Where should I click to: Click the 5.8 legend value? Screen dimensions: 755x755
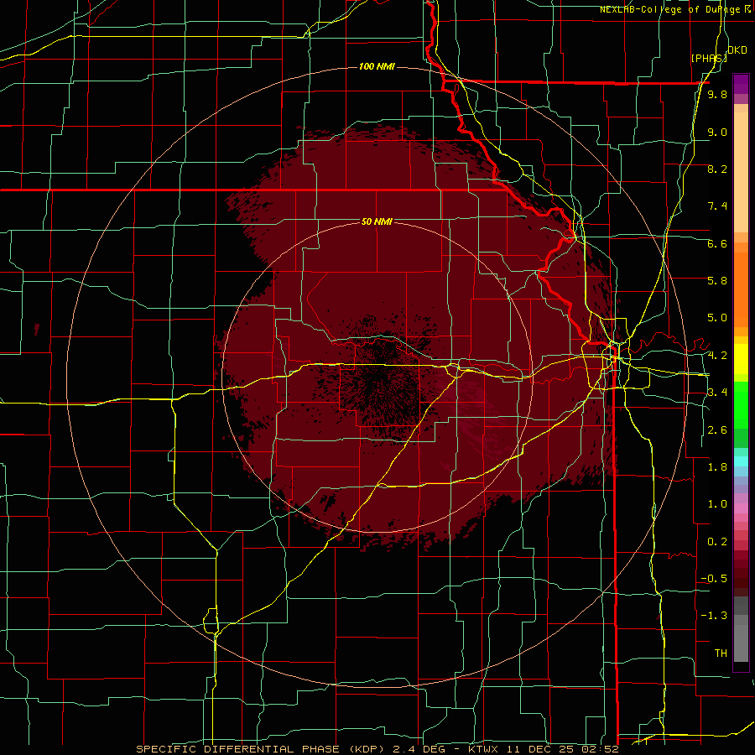point(717,281)
